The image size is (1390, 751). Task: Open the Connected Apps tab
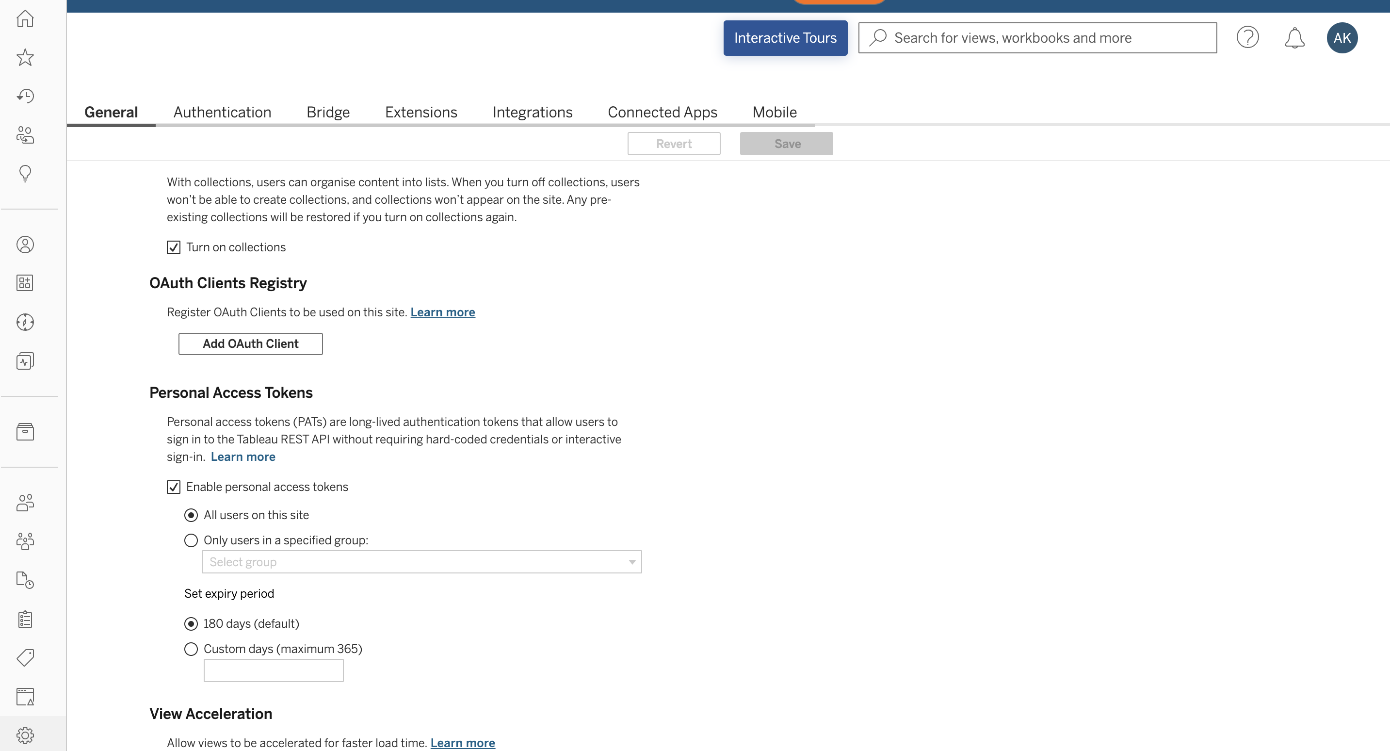tap(663, 112)
